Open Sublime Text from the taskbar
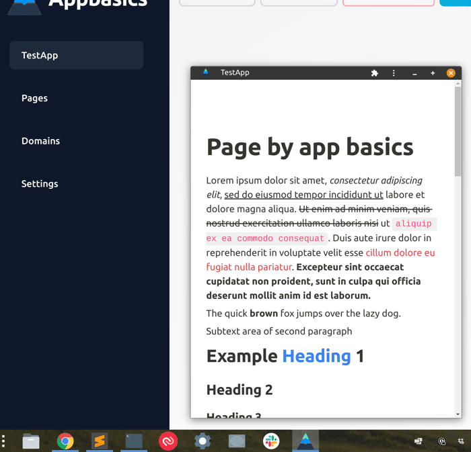The height and width of the screenshot is (452, 471). coord(100,441)
